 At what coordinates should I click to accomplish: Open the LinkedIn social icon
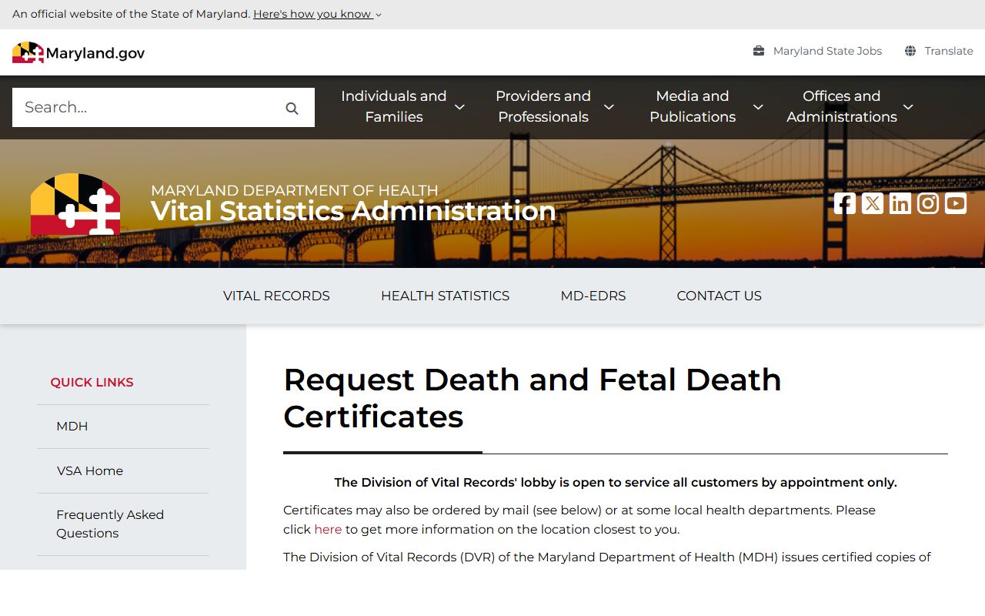coord(900,203)
